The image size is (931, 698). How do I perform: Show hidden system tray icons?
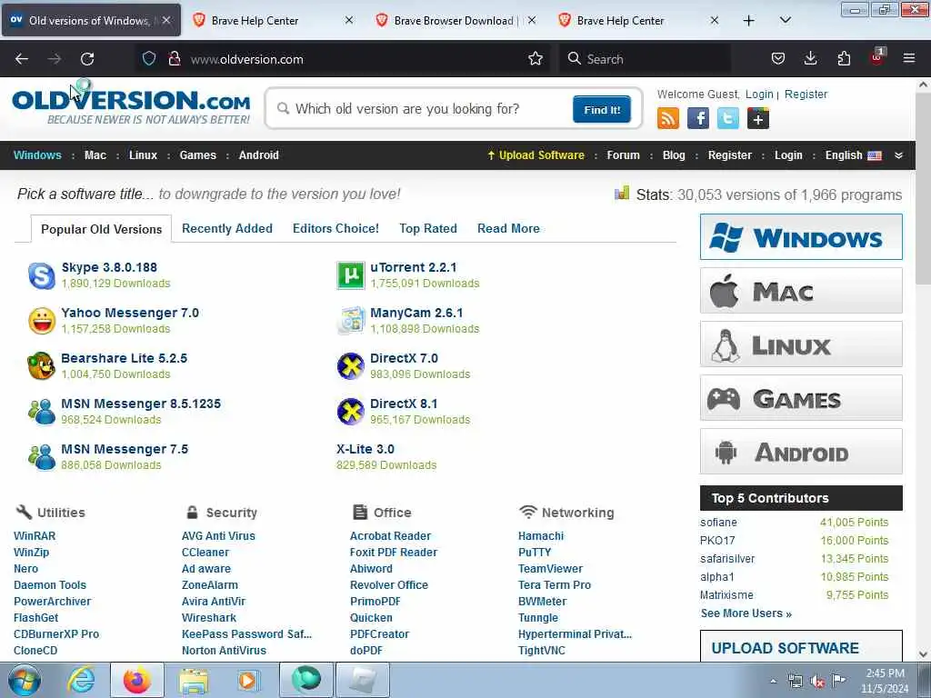[x=773, y=682]
